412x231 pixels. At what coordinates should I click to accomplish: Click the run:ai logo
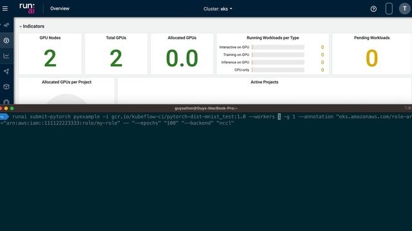click(27, 8)
